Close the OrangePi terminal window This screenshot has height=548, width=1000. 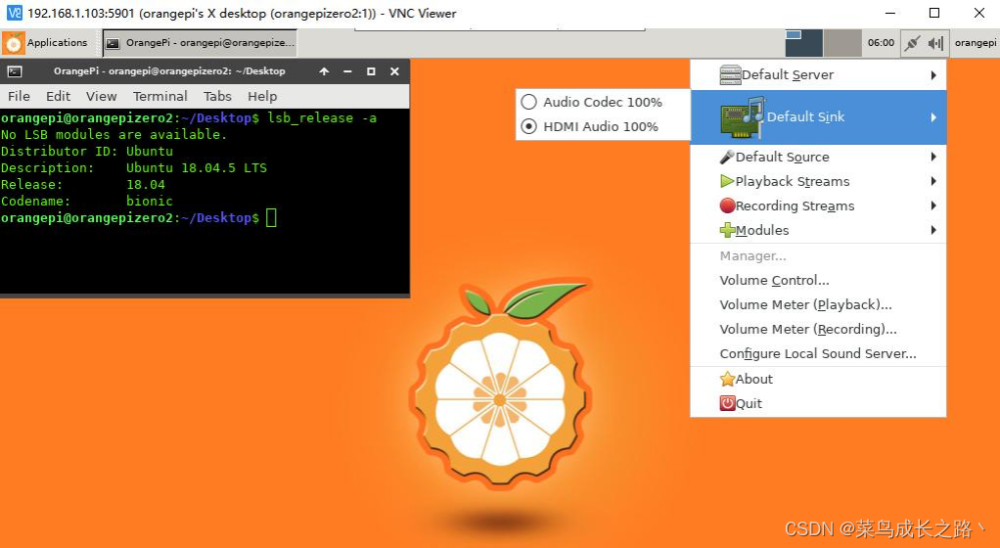click(x=394, y=71)
